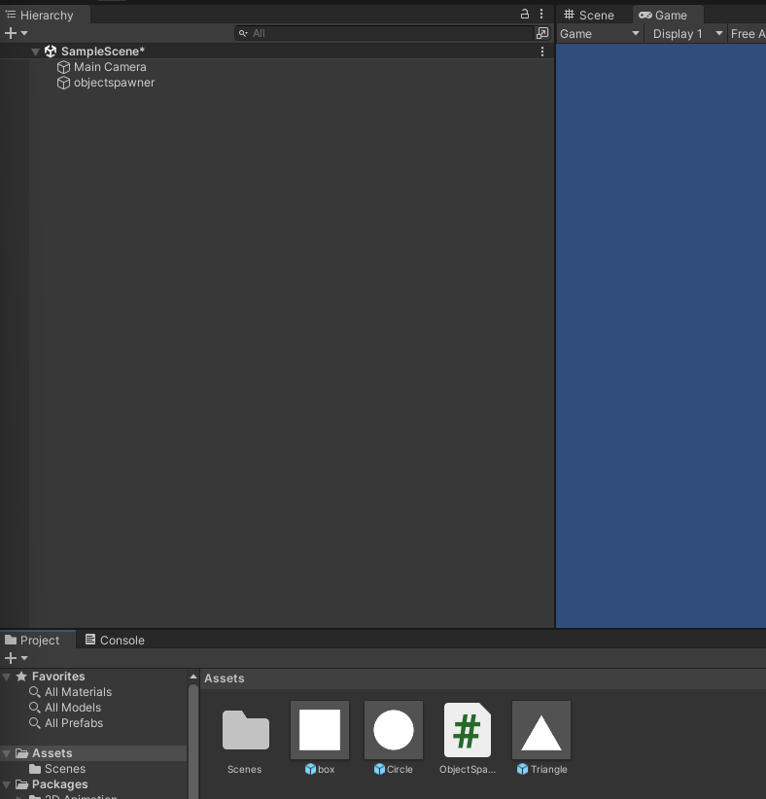The width and height of the screenshot is (766, 799).
Task: Open the Project create dropdown arrow
Action: pos(24,658)
